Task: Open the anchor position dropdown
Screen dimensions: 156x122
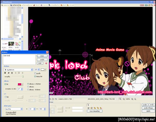Action: click(x=22, y=109)
